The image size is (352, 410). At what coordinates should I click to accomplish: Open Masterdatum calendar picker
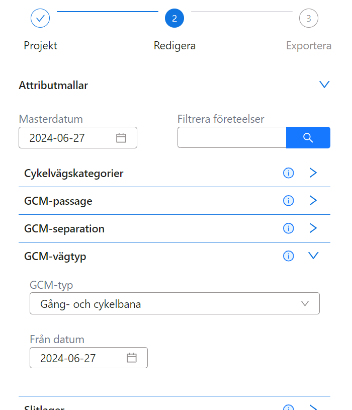121,138
